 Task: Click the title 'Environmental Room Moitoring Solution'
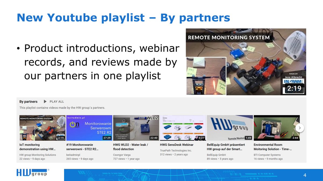(273, 147)
